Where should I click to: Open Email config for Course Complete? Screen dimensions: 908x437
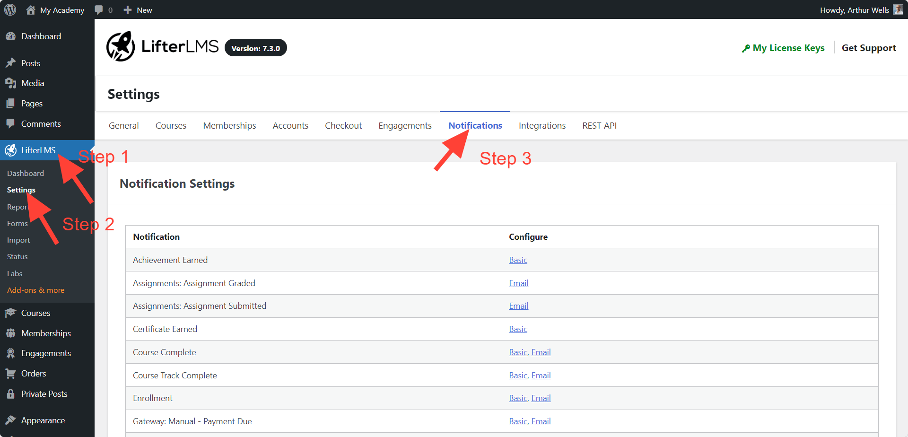541,352
